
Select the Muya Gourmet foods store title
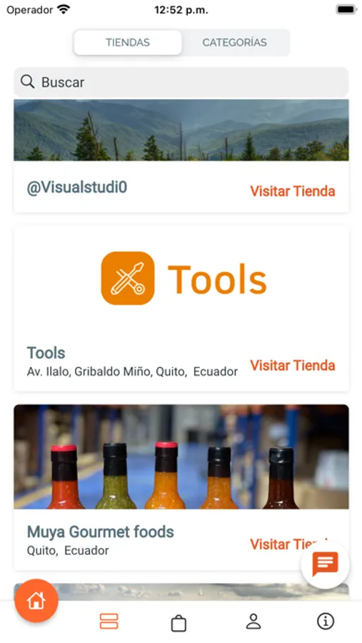point(101,532)
